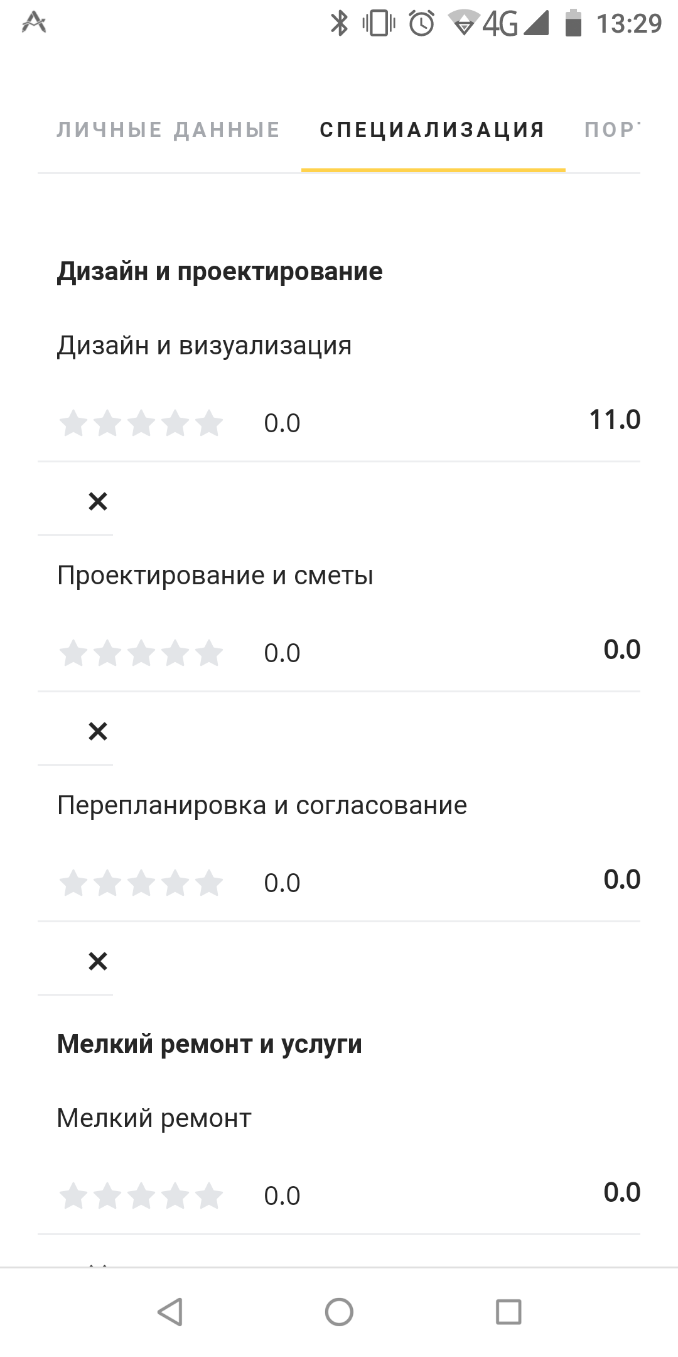
Task: Select the Специализация tab
Action: 433,130
